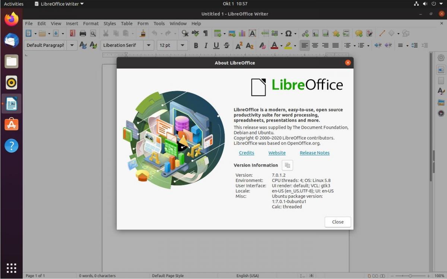Open the Release Notes link
Viewport: 447px width, 279px height.
pos(314,153)
